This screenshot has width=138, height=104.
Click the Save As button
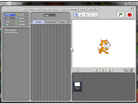[46, 9]
